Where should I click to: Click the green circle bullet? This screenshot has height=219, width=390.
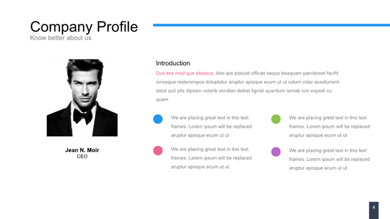point(276,119)
